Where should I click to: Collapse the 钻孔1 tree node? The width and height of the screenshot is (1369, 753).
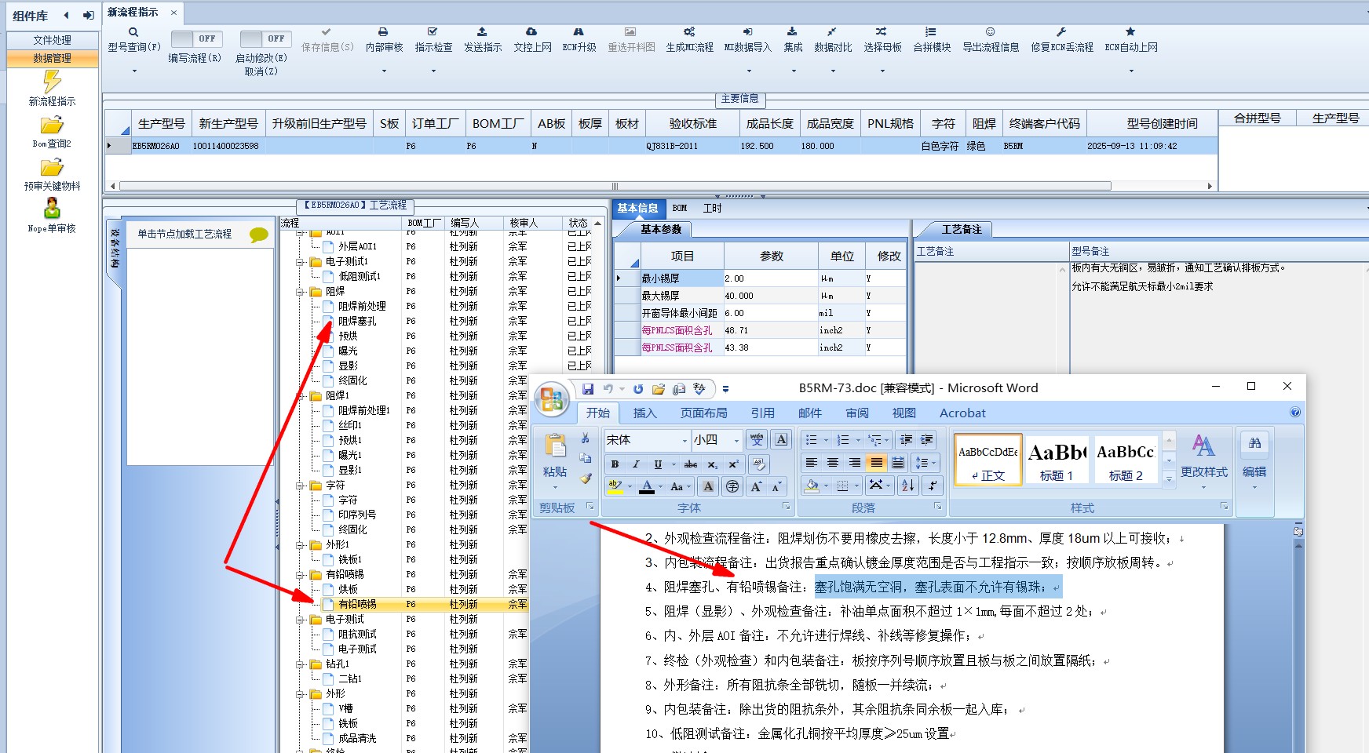[x=301, y=664]
